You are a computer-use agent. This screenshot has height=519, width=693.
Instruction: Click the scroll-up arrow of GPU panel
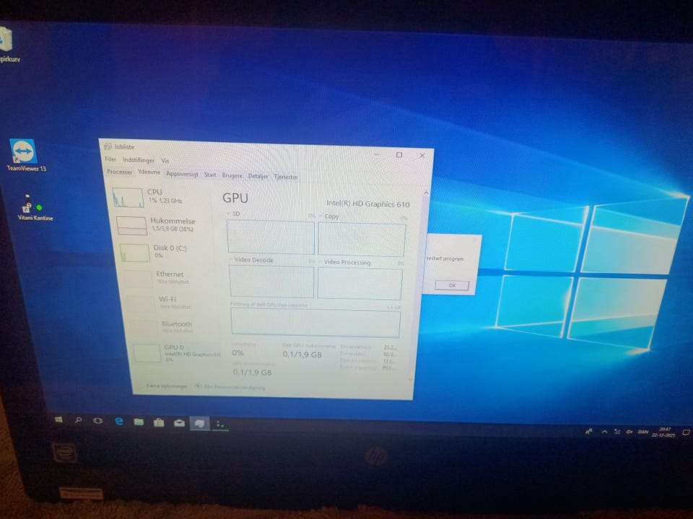pyautogui.click(x=426, y=192)
